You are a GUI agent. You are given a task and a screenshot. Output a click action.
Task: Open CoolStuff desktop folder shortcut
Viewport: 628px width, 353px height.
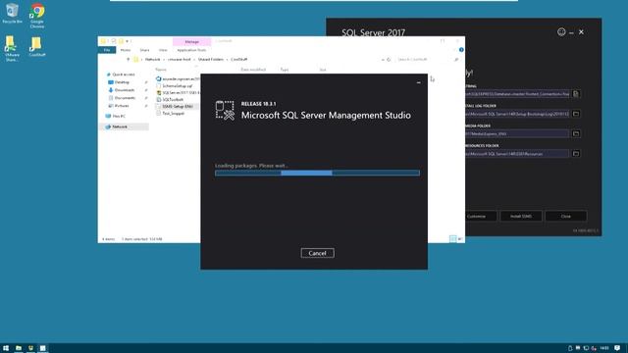(x=37, y=47)
